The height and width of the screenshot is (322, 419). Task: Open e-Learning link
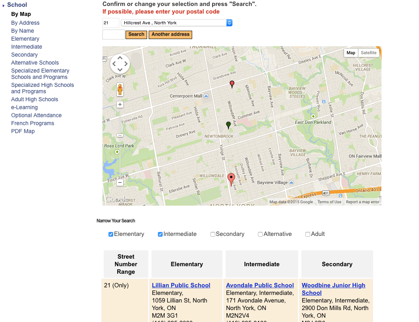[x=24, y=108]
